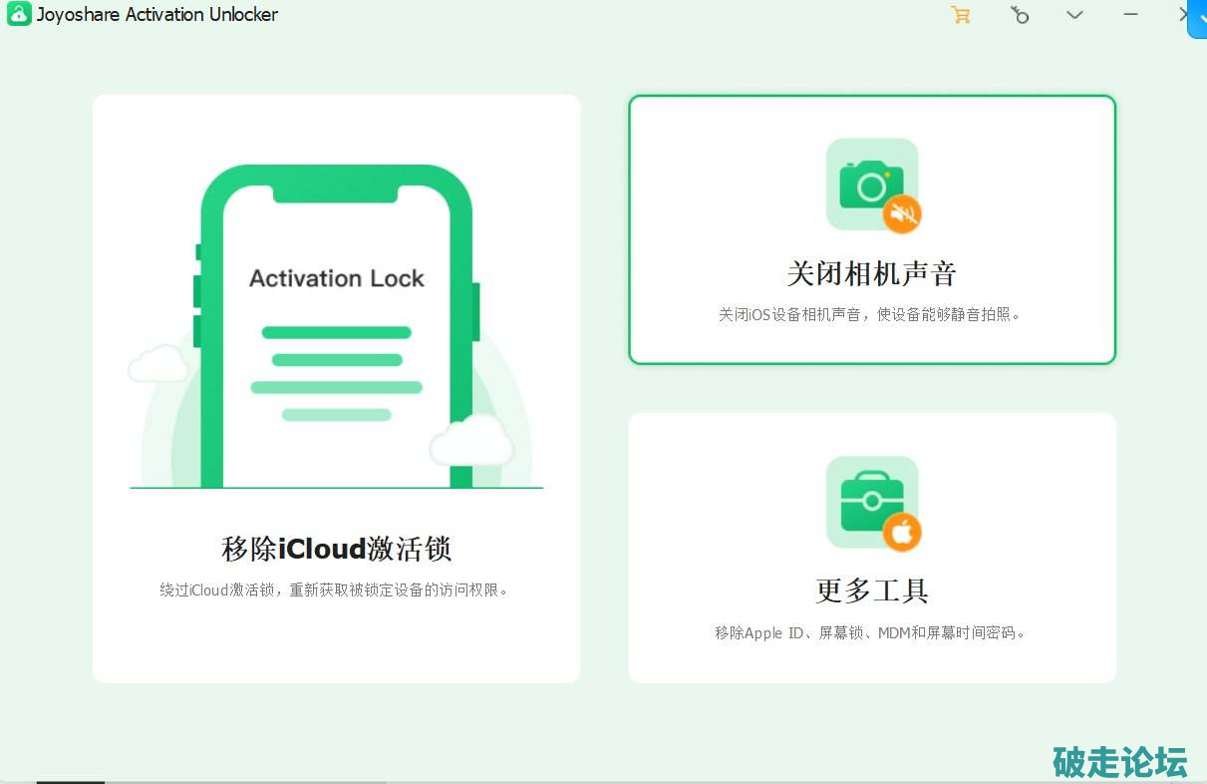The image size is (1207, 784).
Task: Click the 移除Apple ID、屏幕锁 description text
Action: pyautogui.click(x=871, y=632)
